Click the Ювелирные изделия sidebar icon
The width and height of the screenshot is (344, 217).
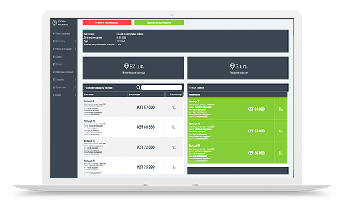(53, 72)
